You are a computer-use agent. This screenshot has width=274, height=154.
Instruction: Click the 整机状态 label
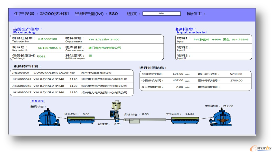[x=38, y=106]
